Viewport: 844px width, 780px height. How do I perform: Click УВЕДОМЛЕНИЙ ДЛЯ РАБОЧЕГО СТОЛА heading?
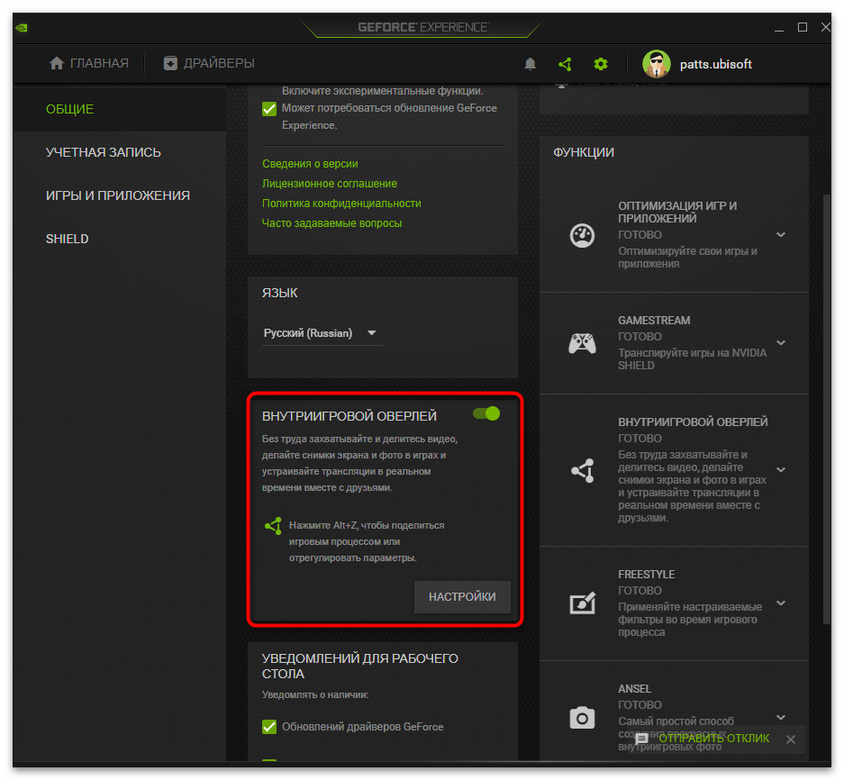click(359, 666)
